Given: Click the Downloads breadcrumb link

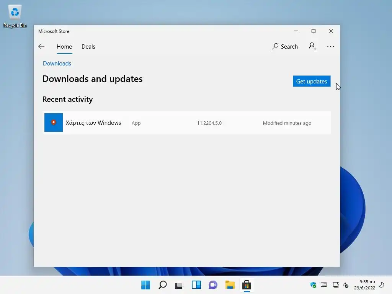Looking at the screenshot, I should tap(57, 64).
